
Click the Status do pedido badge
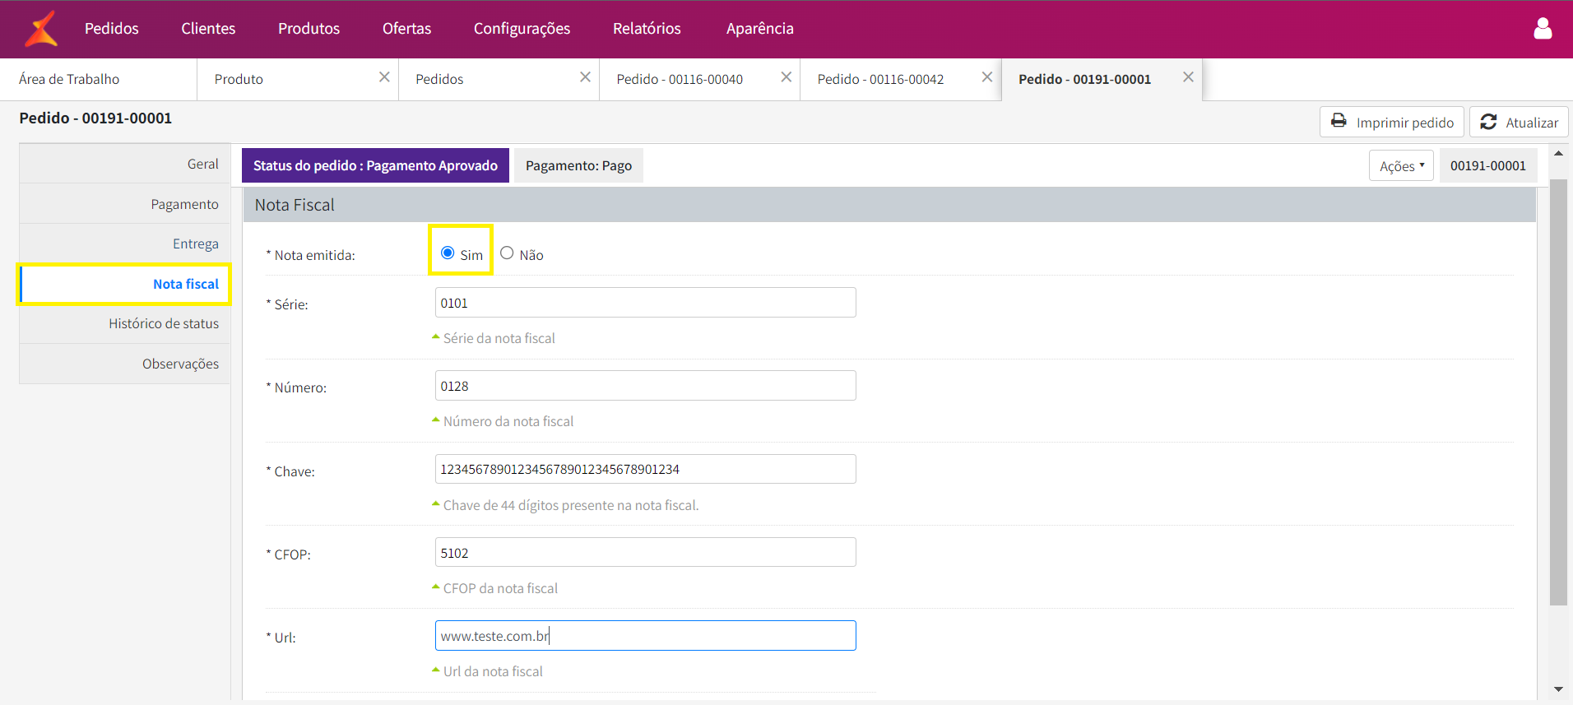[375, 165]
